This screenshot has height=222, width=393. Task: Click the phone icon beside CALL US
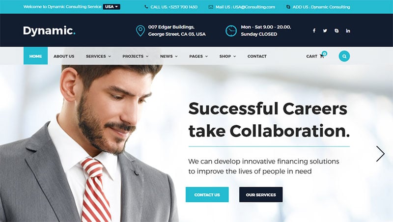tap(146, 7)
